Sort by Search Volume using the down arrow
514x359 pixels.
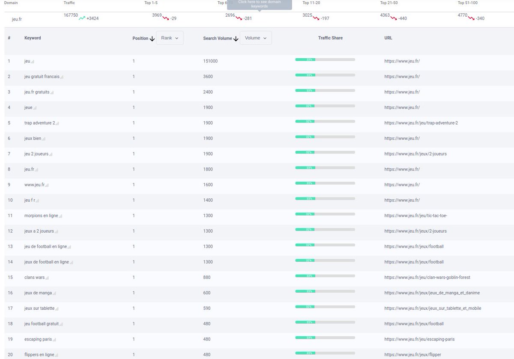(236, 39)
